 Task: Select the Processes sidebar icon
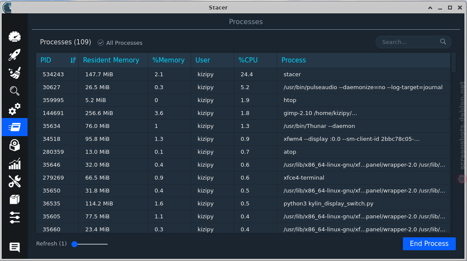click(15, 127)
